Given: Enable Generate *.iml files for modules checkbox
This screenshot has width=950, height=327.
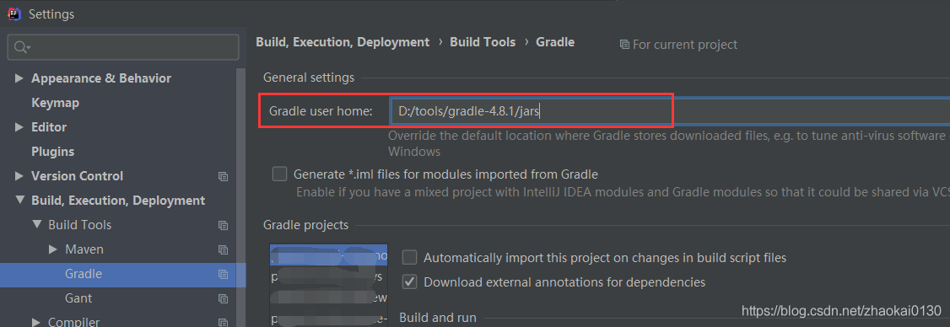Looking at the screenshot, I should [x=279, y=174].
